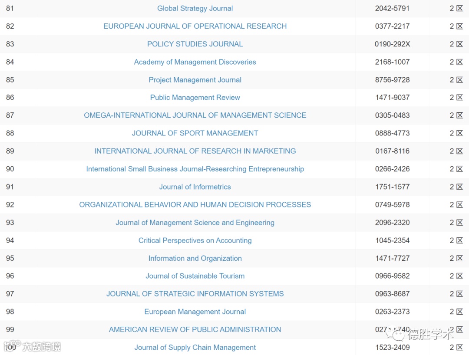Open Journal of Sport Management link

(x=195, y=133)
